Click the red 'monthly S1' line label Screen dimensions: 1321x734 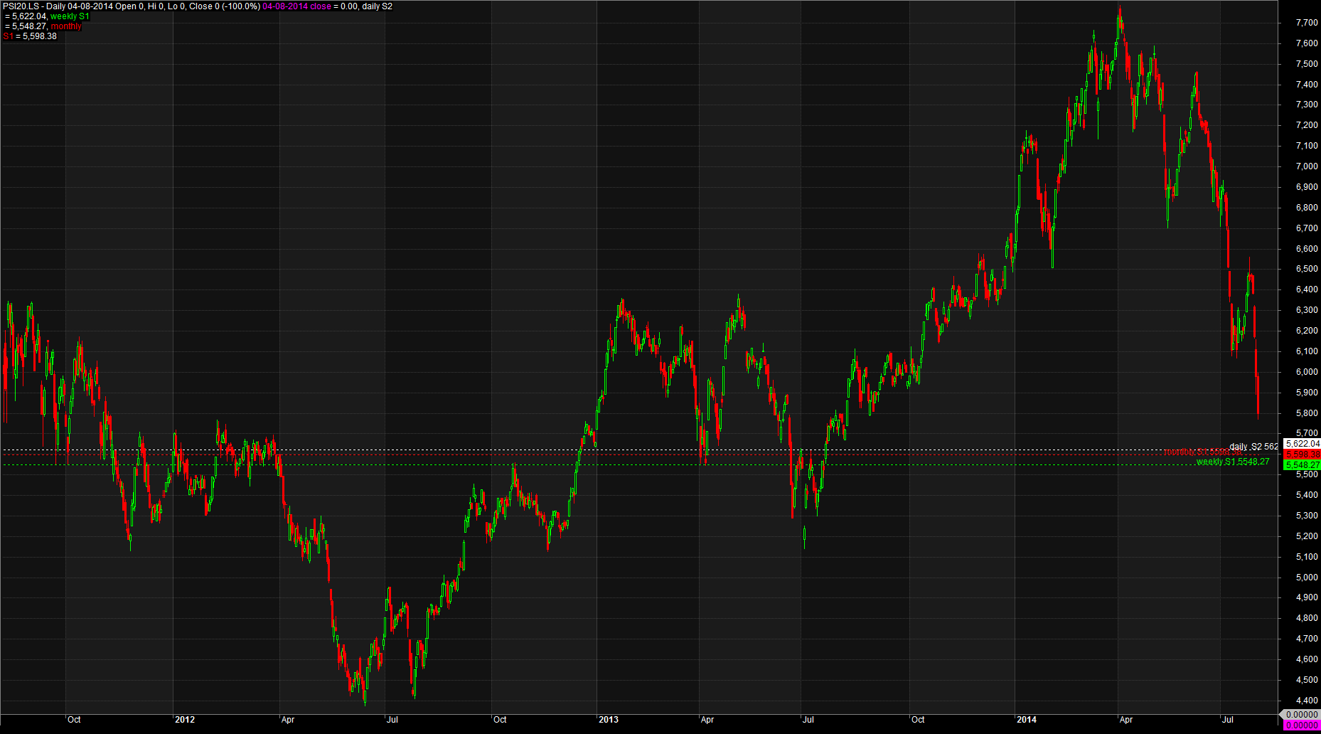[1202, 452]
